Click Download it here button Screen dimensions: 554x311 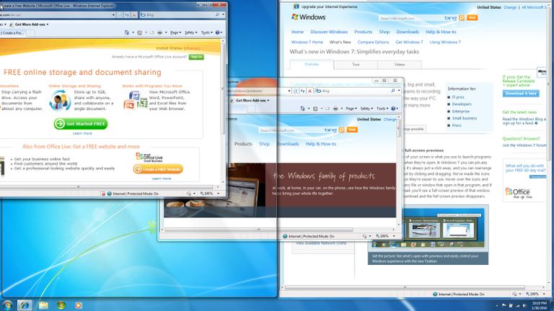(x=521, y=94)
